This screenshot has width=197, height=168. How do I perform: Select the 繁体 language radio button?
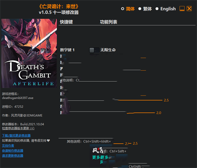[140, 9]
